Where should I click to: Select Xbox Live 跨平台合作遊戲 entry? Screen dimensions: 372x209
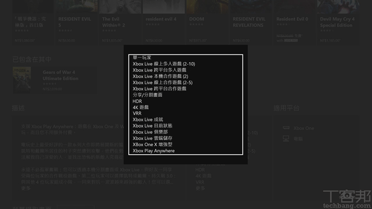pyautogui.click(x=160, y=88)
